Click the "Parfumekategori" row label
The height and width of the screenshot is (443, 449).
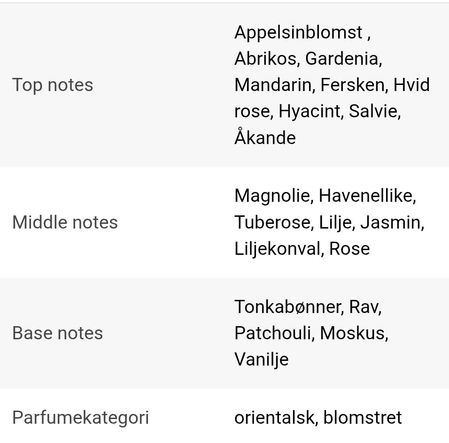point(80,417)
